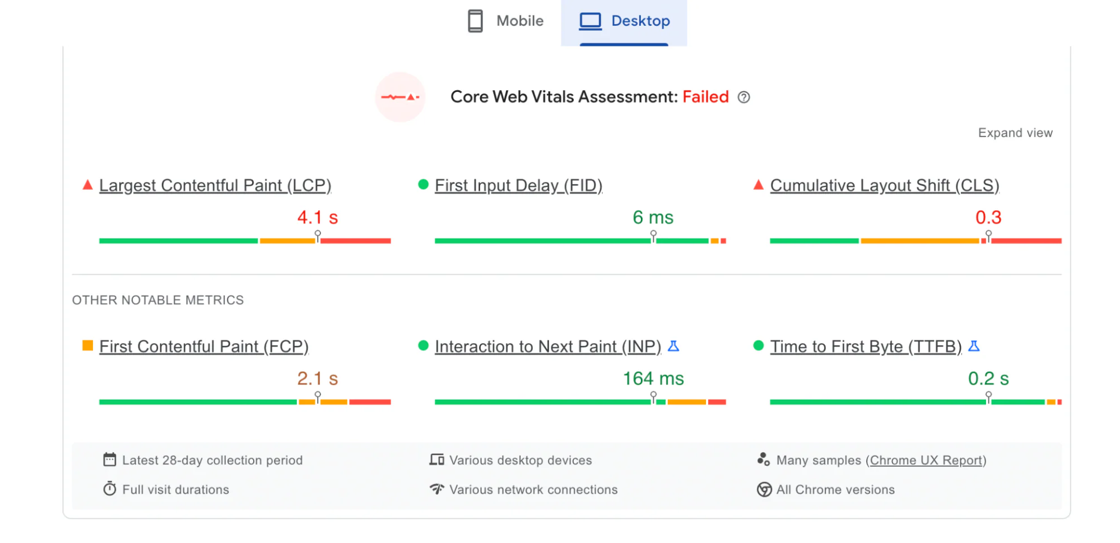Viewport: 1120px width, 543px height.
Task: Click the network connections Wi-Fi icon
Action: pyautogui.click(x=438, y=489)
